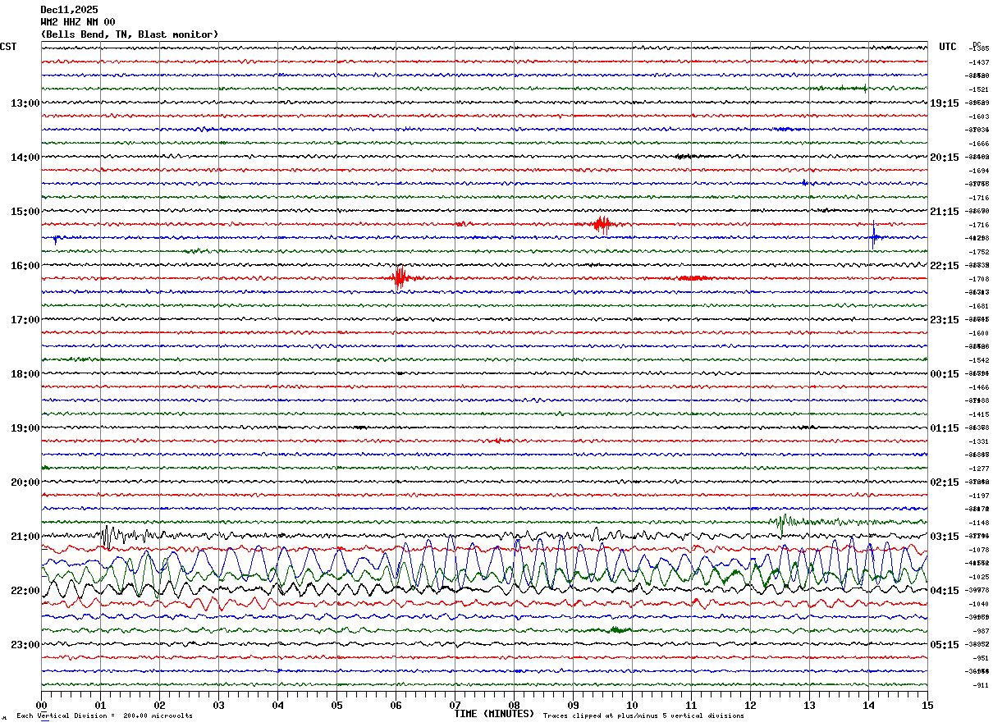The image size is (993, 727).
Task: Click the minute 11 axis tick label
Action: coord(692,705)
